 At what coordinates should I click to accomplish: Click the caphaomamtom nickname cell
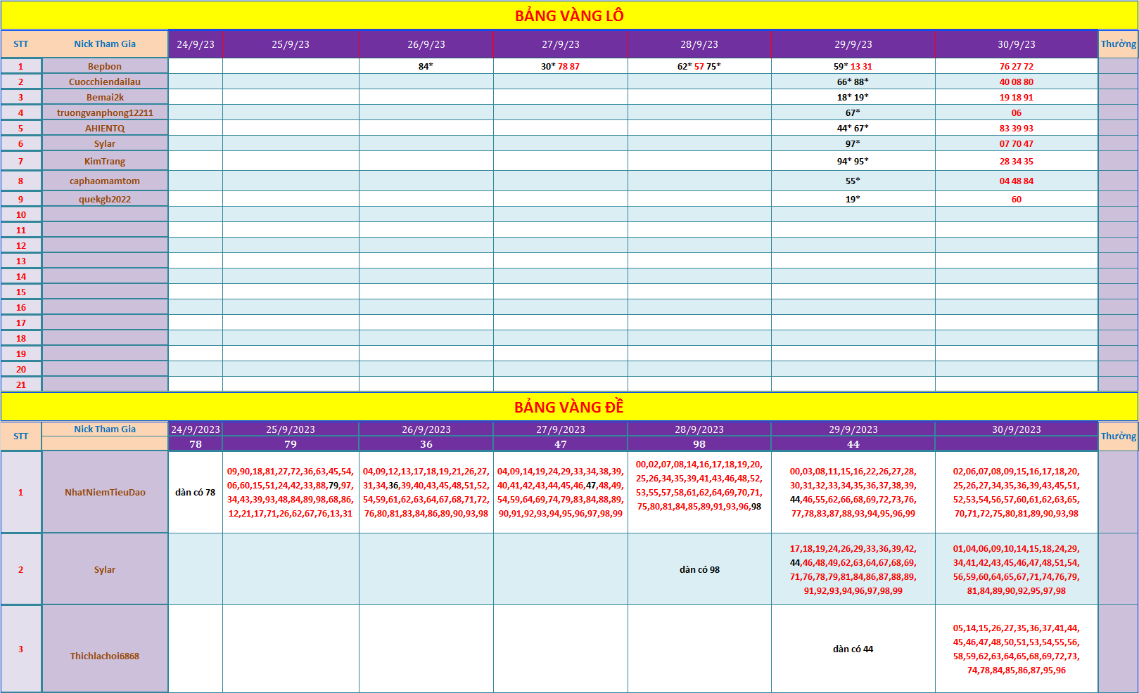click(x=105, y=181)
